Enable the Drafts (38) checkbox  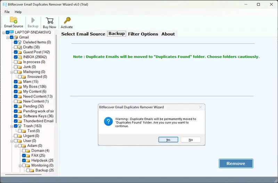coord(16,47)
